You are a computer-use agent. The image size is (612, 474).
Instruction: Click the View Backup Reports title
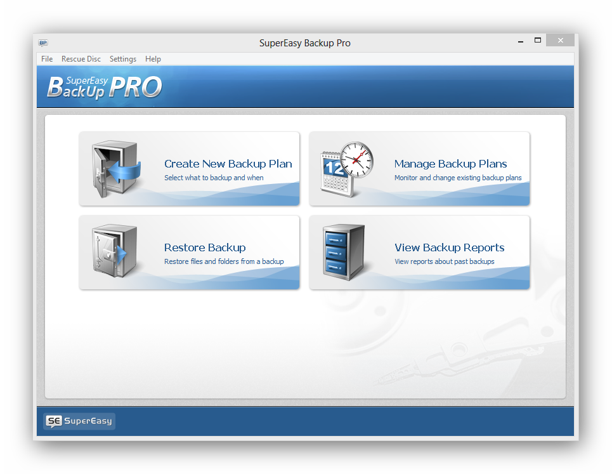pyautogui.click(x=449, y=247)
